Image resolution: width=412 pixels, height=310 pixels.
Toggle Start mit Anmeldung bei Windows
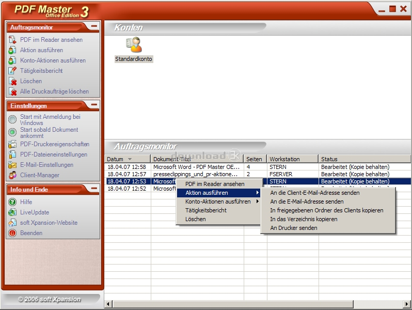tap(12, 119)
